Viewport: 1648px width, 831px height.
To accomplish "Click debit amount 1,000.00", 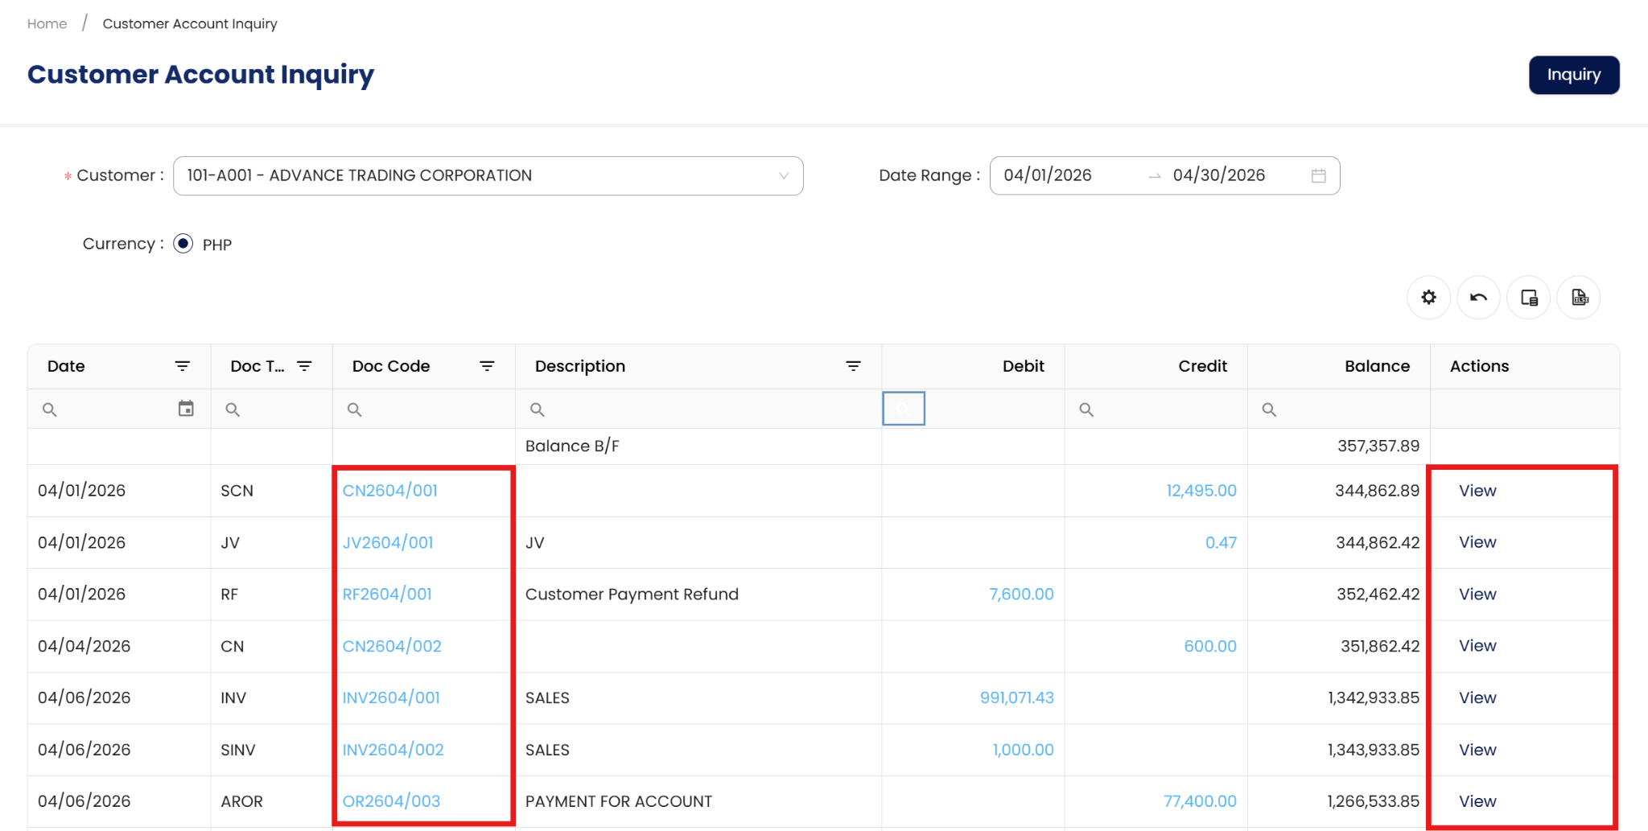I will (1023, 750).
